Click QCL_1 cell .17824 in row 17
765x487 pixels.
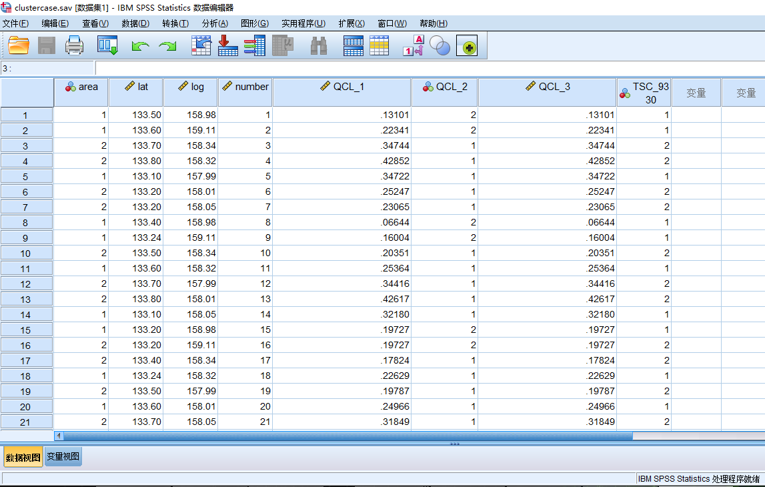point(341,360)
